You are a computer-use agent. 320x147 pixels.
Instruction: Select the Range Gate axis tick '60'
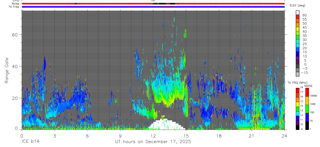pos(15,34)
